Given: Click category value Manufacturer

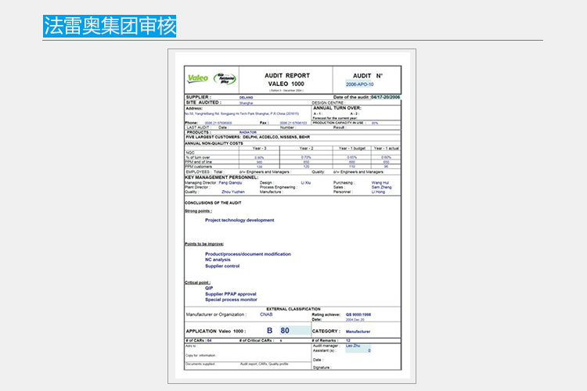Looking at the screenshot, I should pyautogui.click(x=358, y=332).
